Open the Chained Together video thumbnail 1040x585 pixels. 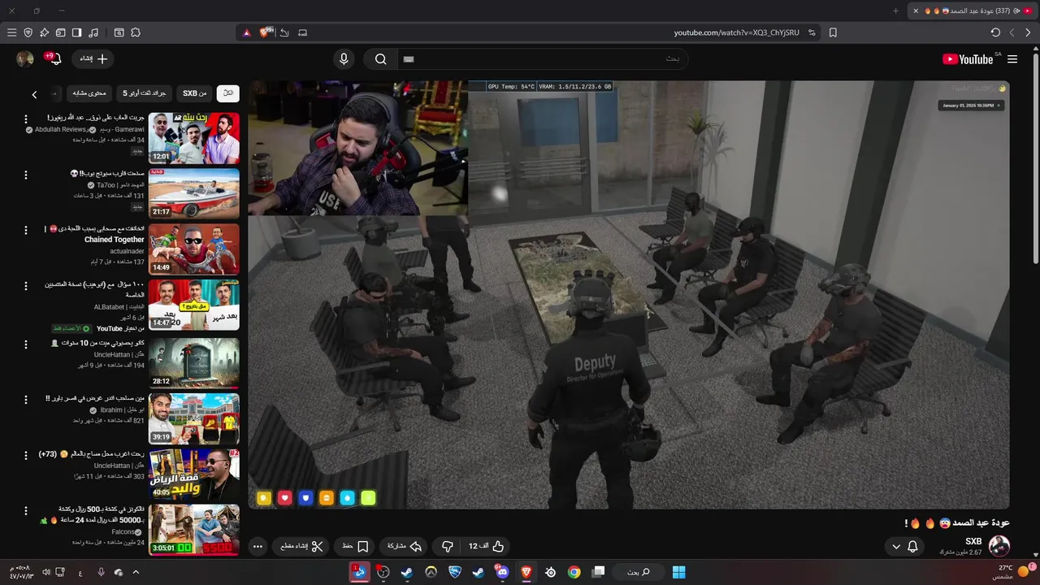pyautogui.click(x=194, y=249)
